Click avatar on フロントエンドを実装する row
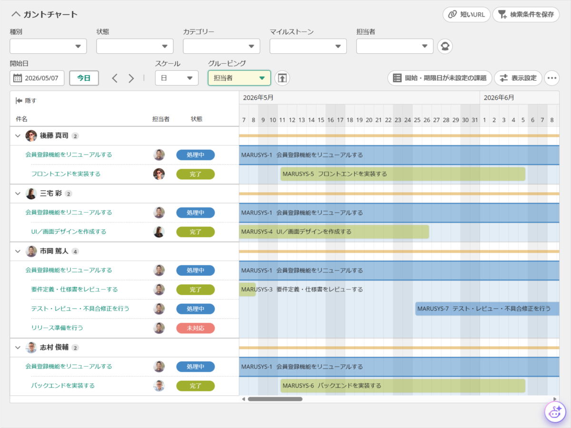Image resolution: width=571 pixels, height=428 pixels. click(x=159, y=174)
